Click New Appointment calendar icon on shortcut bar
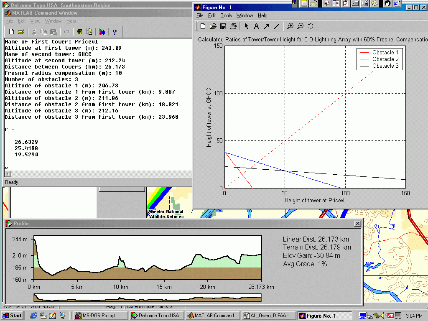This screenshot has height=321, width=428. point(336,3)
